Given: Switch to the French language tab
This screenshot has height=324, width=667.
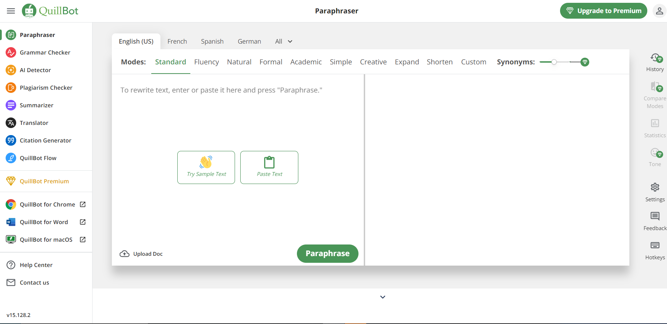Looking at the screenshot, I should pyautogui.click(x=177, y=41).
